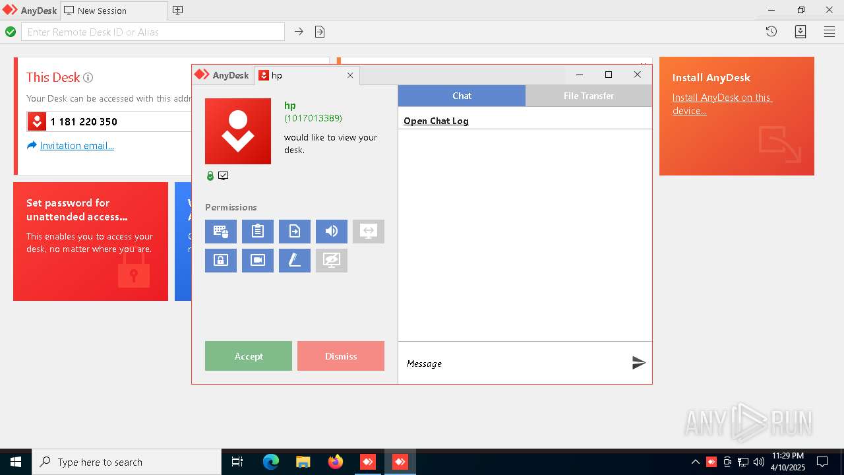This screenshot has height=475, width=844.
Task: Click the Remote Desk ID or Alias field
Action: pos(153,32)
